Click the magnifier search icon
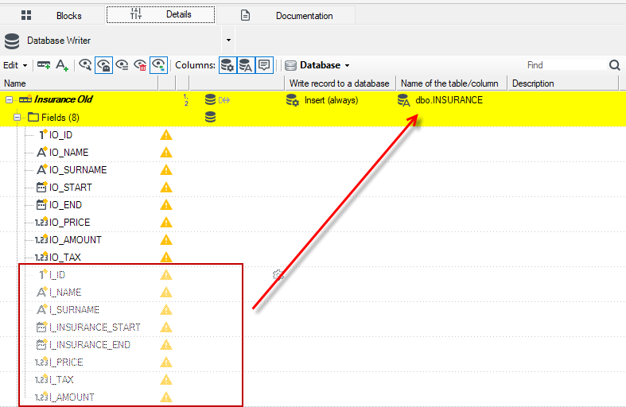 614,65
